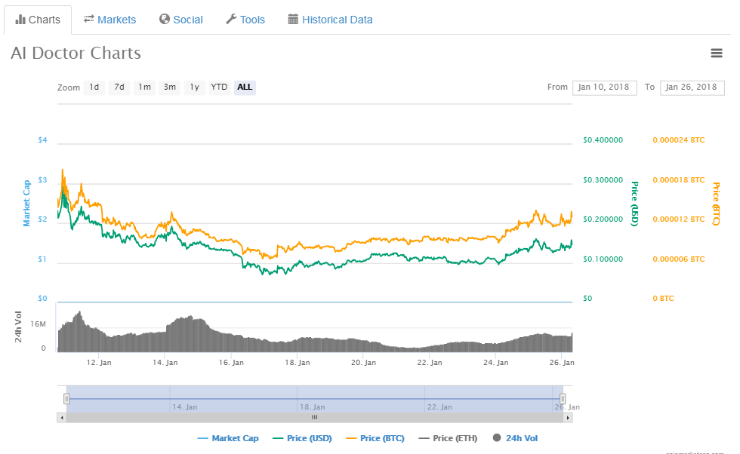Click the globe icon beside Social
Screen dimensions: 740x454
(165, 19)
